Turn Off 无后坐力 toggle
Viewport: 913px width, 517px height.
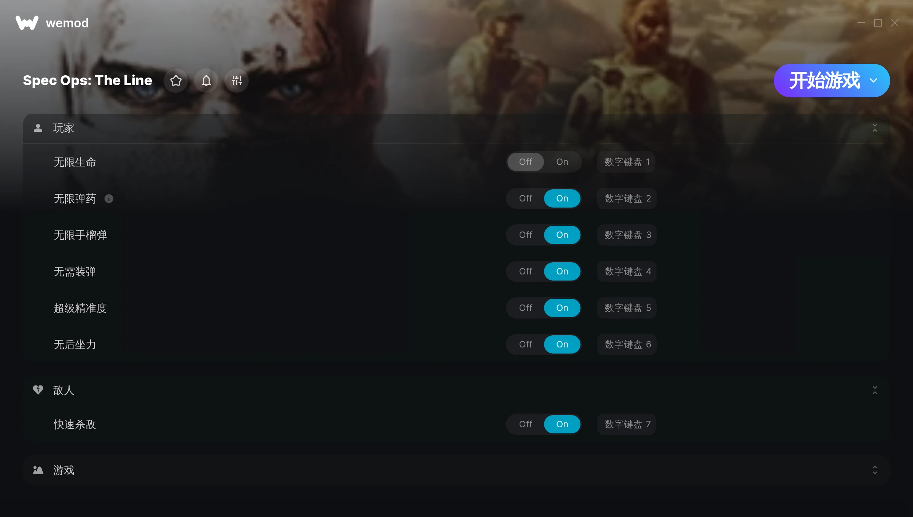point(526,344)
